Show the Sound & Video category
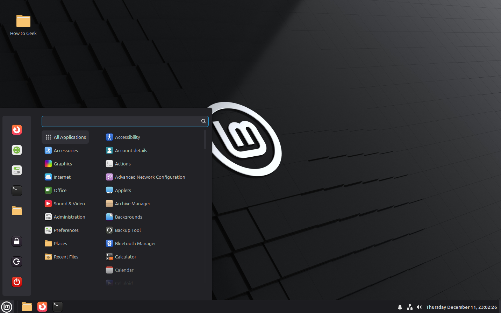Screen dimensions: 501x313 pyautogui.click(x=69, y=204)
